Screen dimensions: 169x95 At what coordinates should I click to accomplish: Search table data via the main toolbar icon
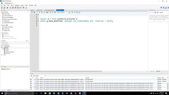coord(24,8)
